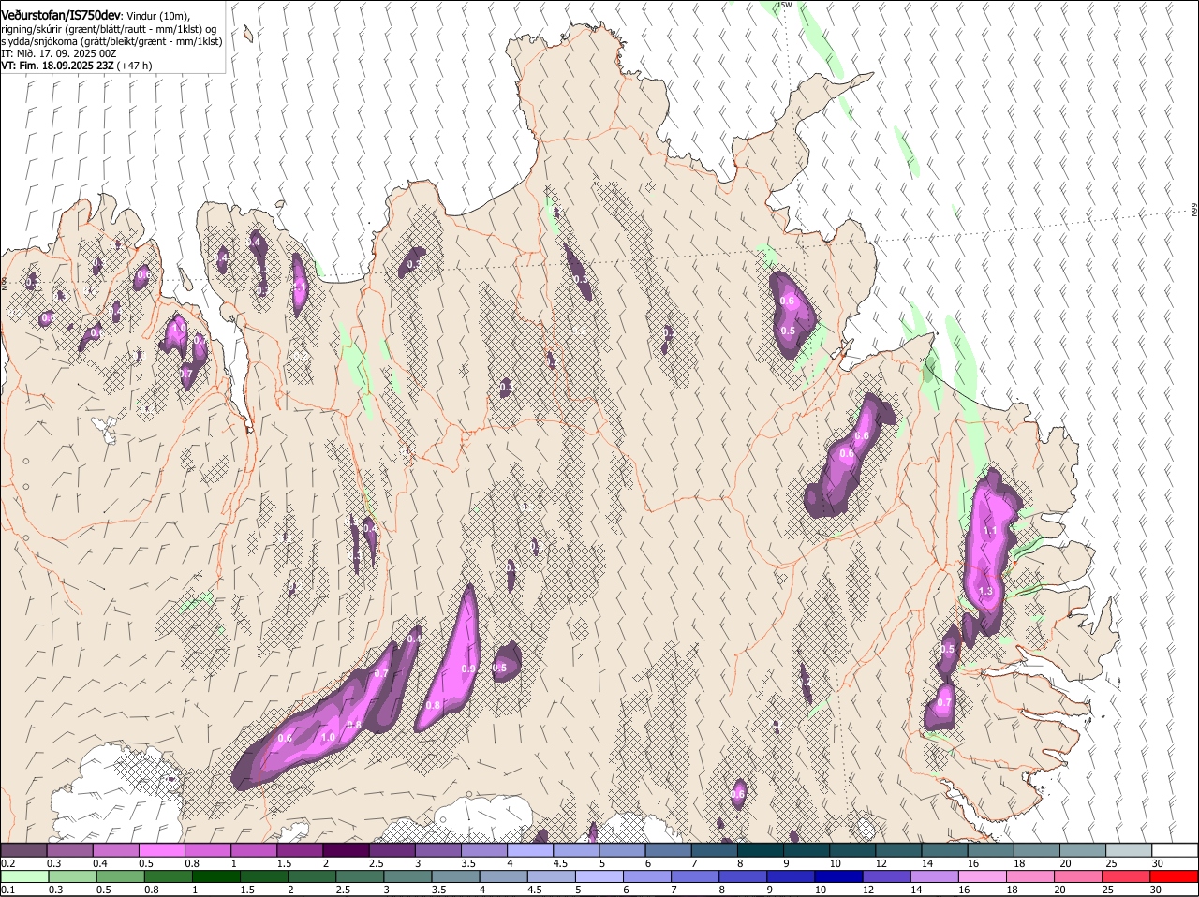
Task: Select the "(+47 h)" forecast offset text
Action: [x=135, y=66]
